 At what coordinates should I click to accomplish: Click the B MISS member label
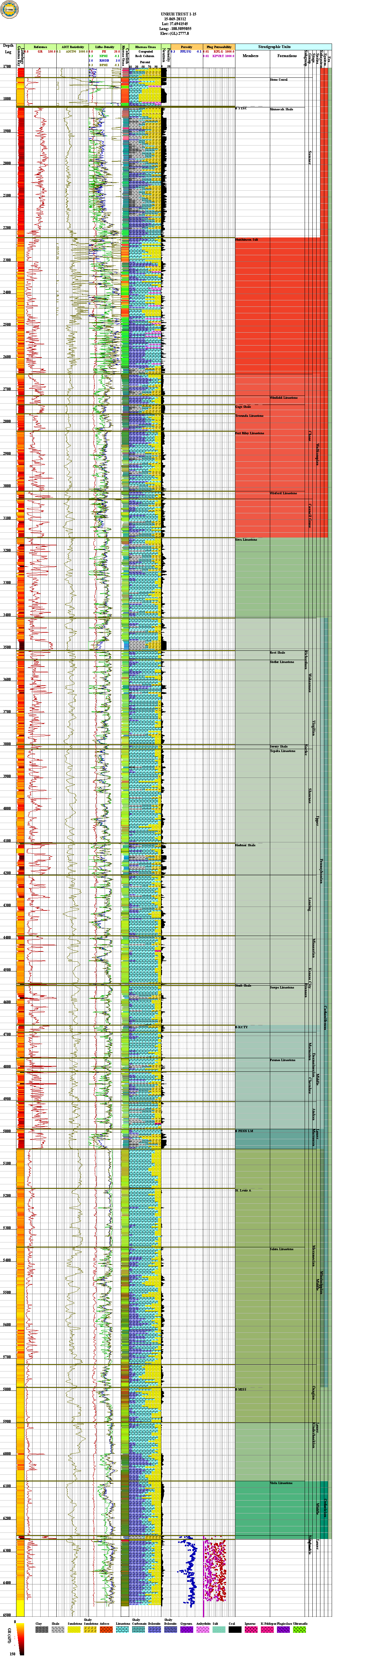[x=241, y=1390]
